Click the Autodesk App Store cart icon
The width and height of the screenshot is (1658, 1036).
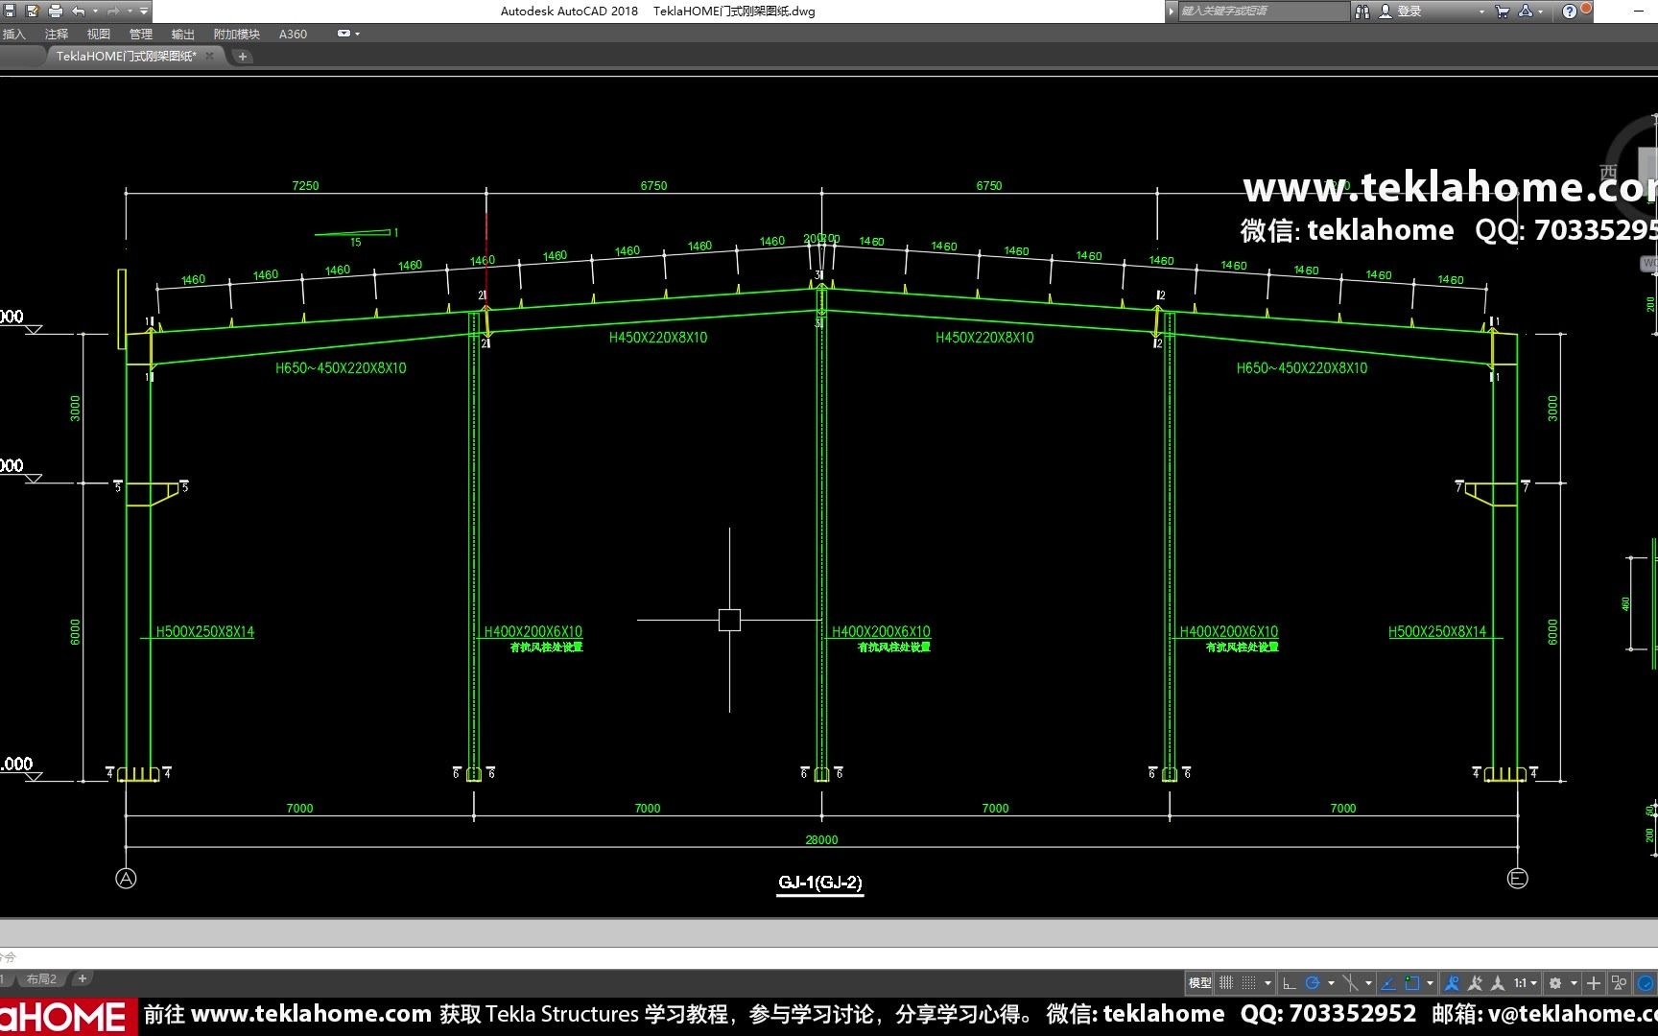pos(1502,12)
